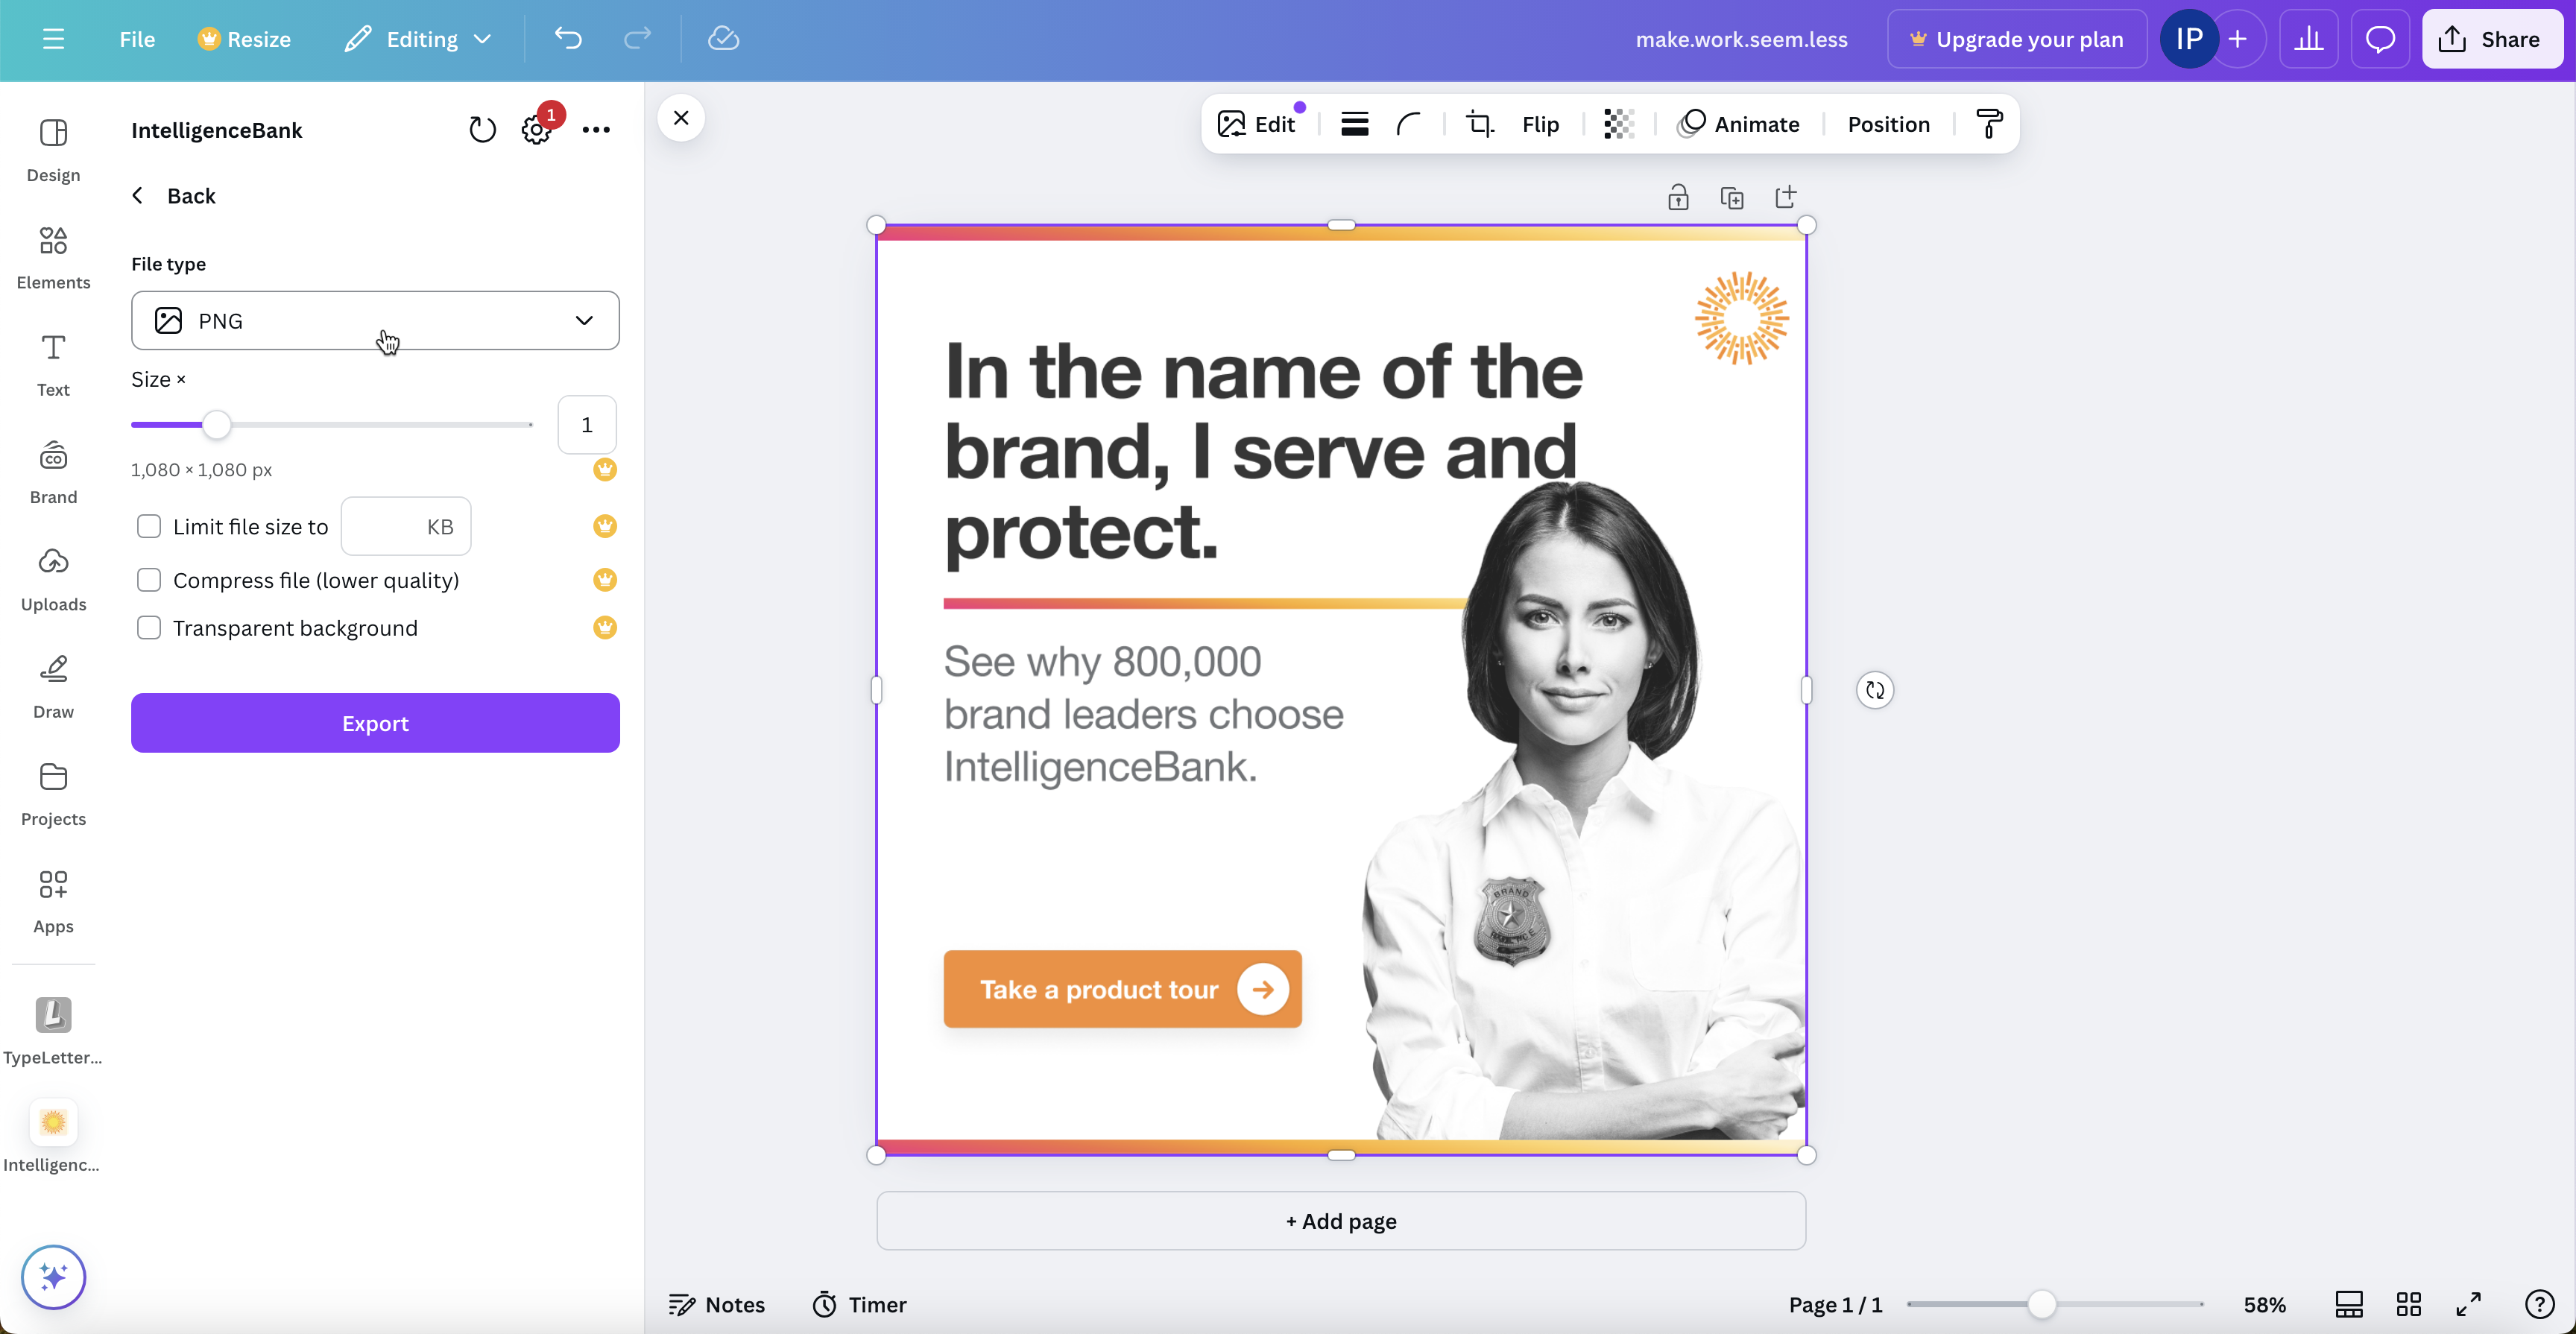Enable the Transparent background checkbox
Image resolution: width=2576 pixels, height=1334 pixels.
[x=149, y=628]
